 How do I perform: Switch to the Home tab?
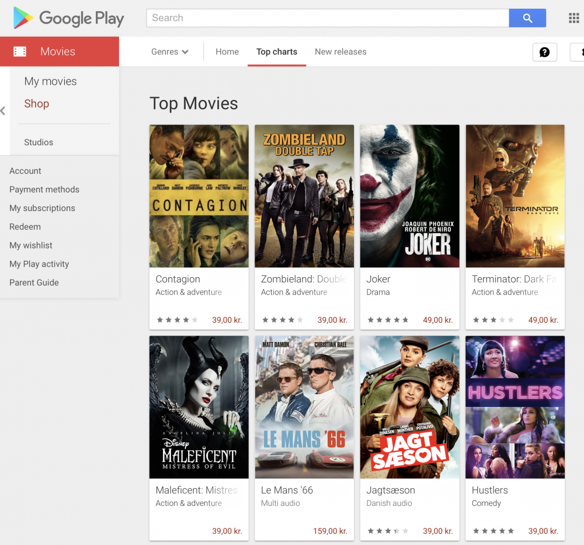(x=227, y=51)
